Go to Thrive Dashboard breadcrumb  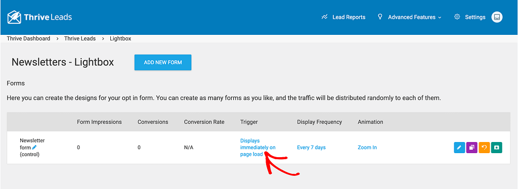click(x=28, y=38)
